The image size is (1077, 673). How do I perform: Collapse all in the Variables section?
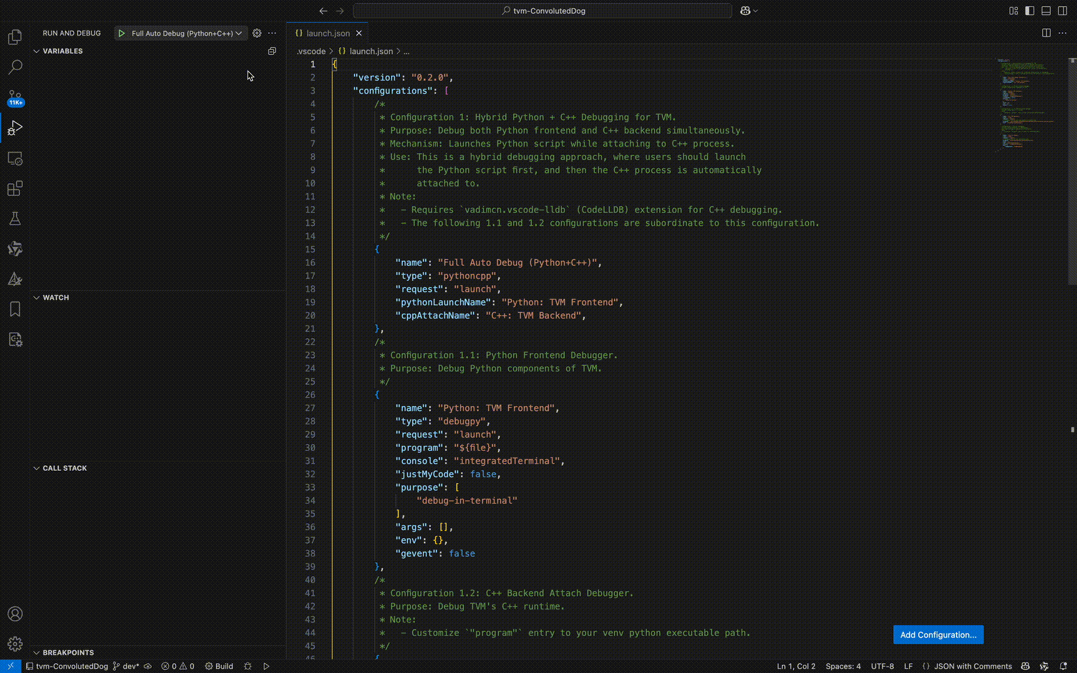272,51
